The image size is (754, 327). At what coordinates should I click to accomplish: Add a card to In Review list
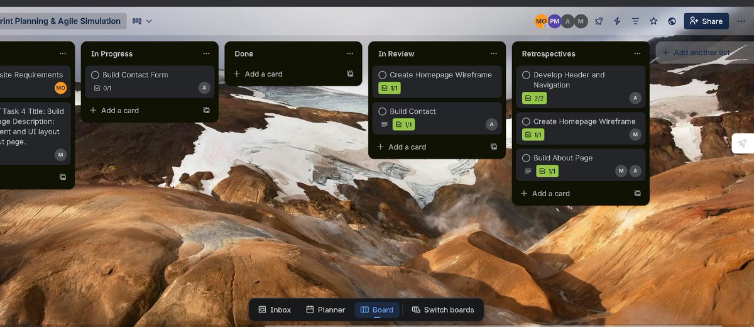pyautogui.click(x=401, y=147)
